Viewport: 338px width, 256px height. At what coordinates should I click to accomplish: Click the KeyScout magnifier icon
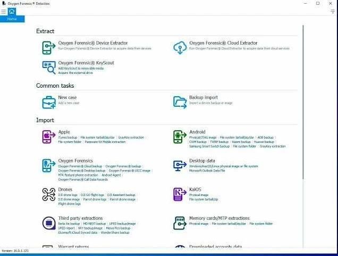[49, 67]
